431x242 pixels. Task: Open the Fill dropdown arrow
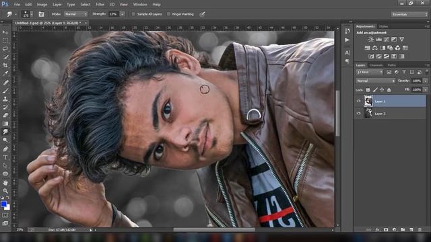point(426,89)
